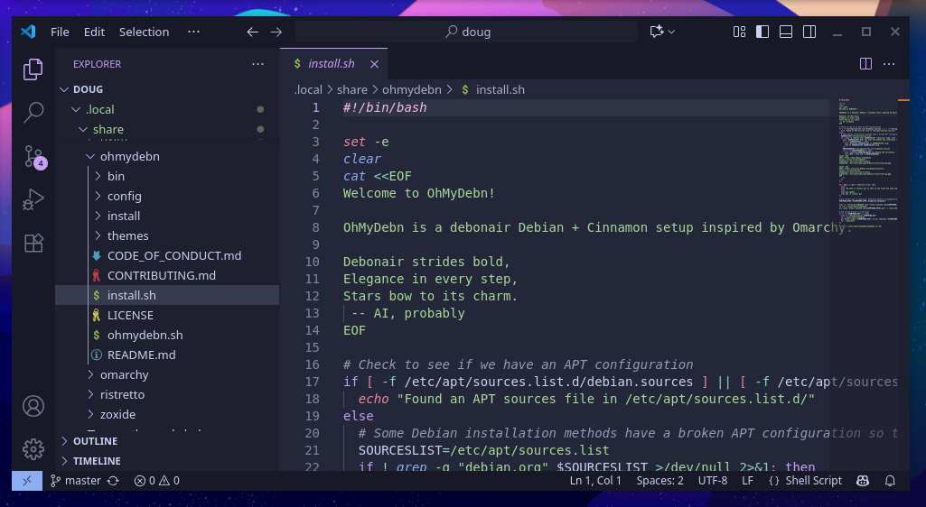Change end of line sequence LF
This screenshot has width=926, height=507.
coord(748,481)
